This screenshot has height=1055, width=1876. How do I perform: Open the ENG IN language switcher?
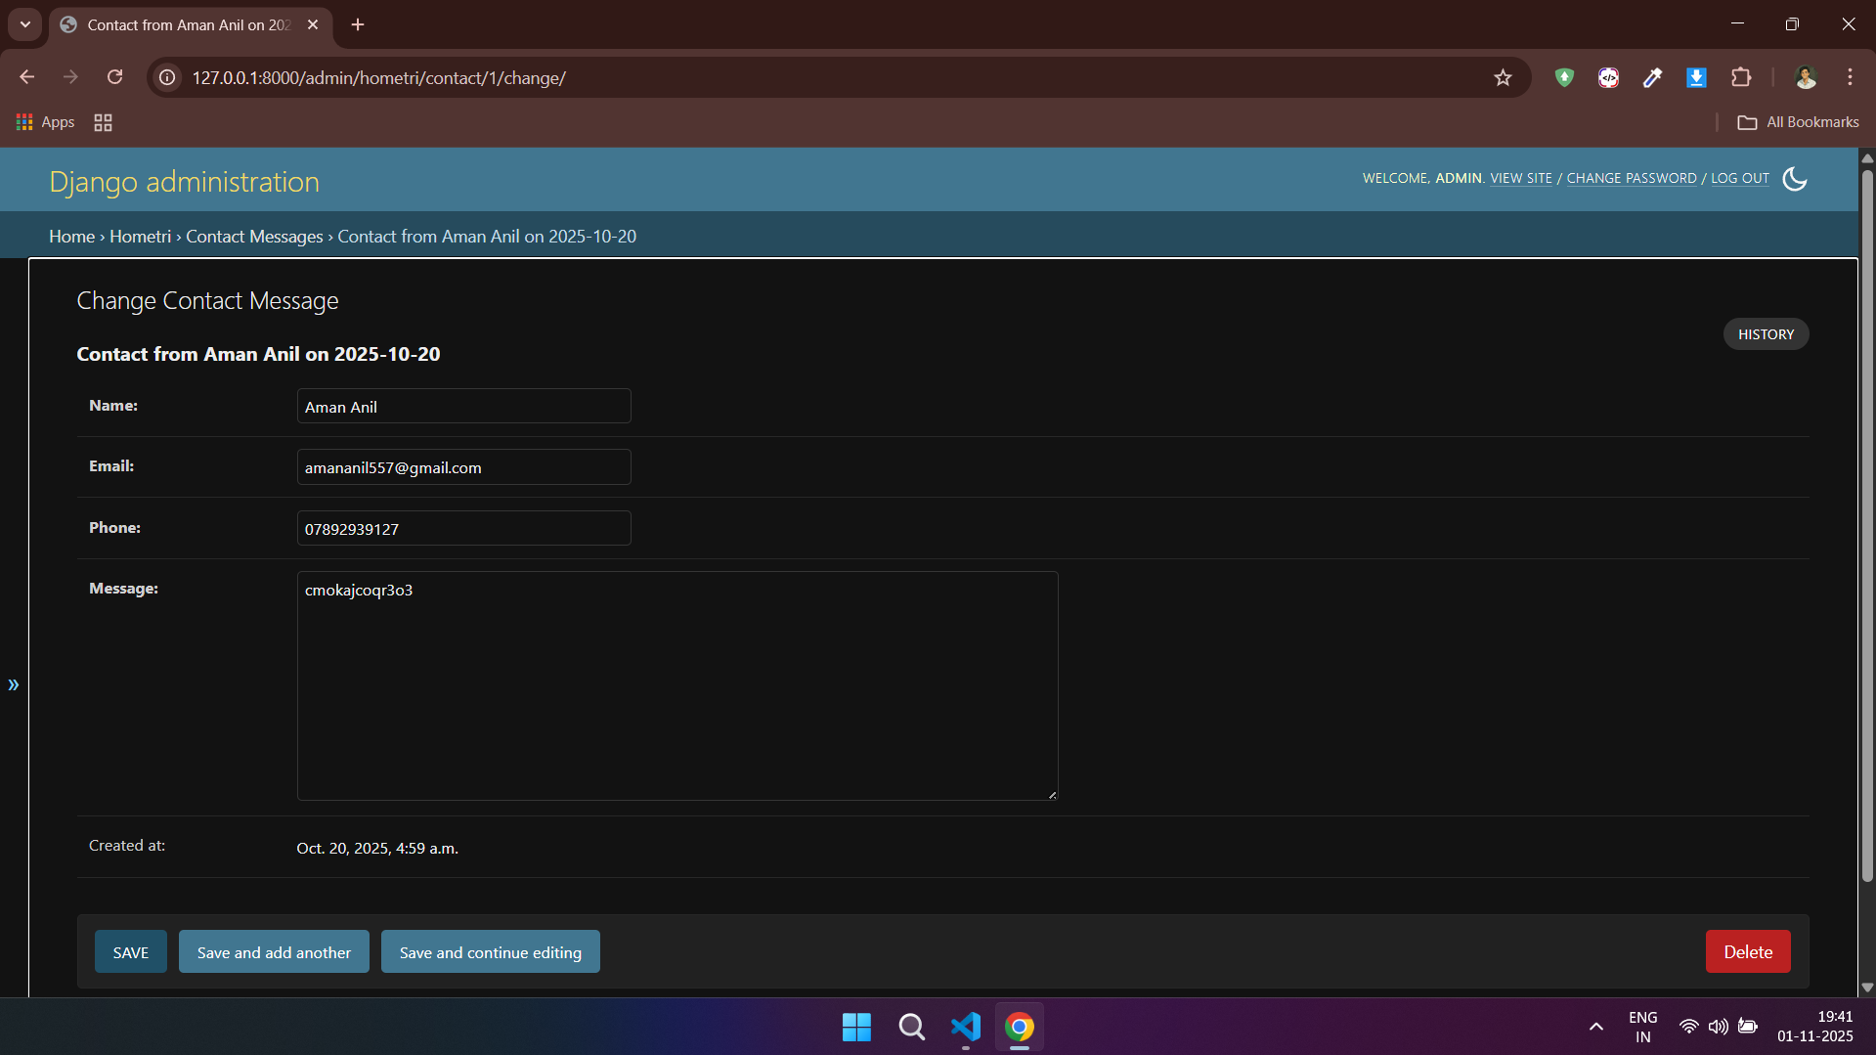click(1643, 1027)
